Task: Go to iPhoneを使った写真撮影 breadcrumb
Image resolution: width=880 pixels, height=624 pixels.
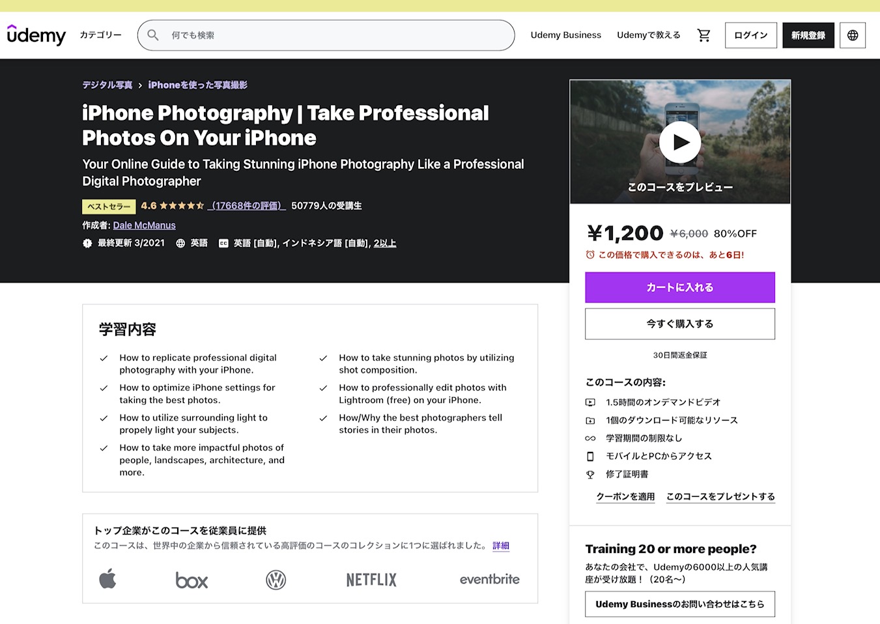Action: tap(198, 85)
